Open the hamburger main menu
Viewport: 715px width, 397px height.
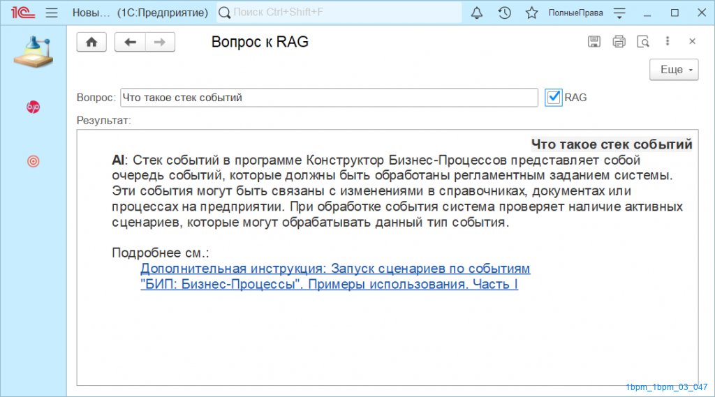tap(51, 13)
